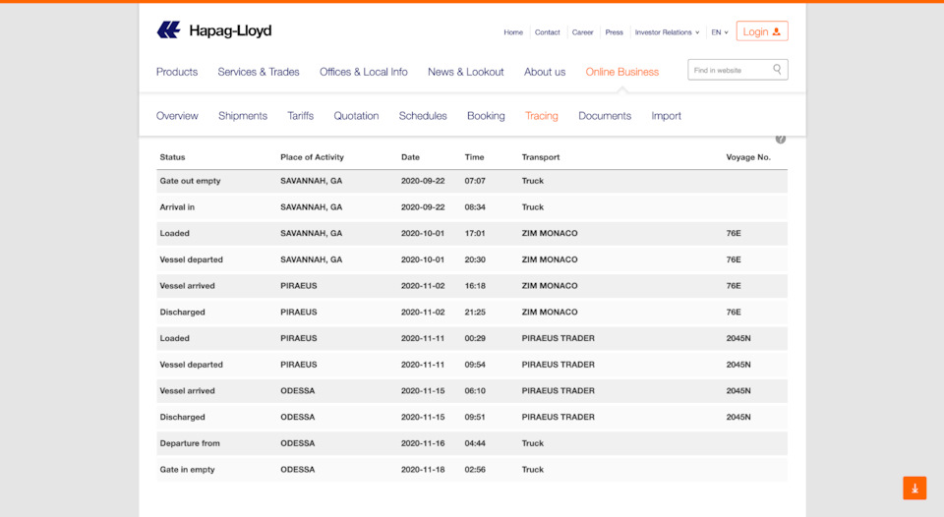The image size is (944, 517).
Task: Click time 21:25 in Discharged row
Action: pyautogui.click(x=474, y=312)
